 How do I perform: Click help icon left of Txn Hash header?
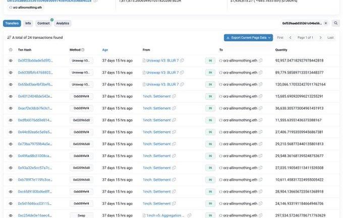11,50
